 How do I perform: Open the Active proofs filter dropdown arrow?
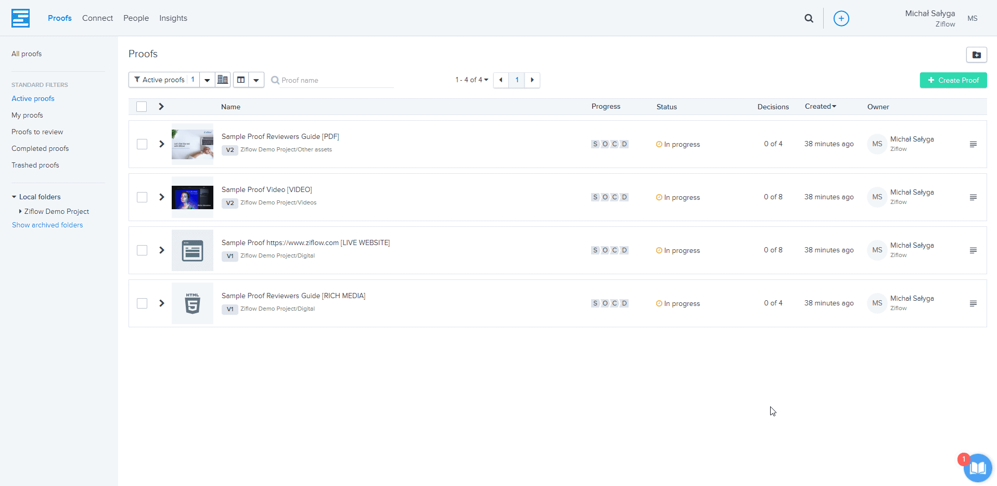click(207, 80)
